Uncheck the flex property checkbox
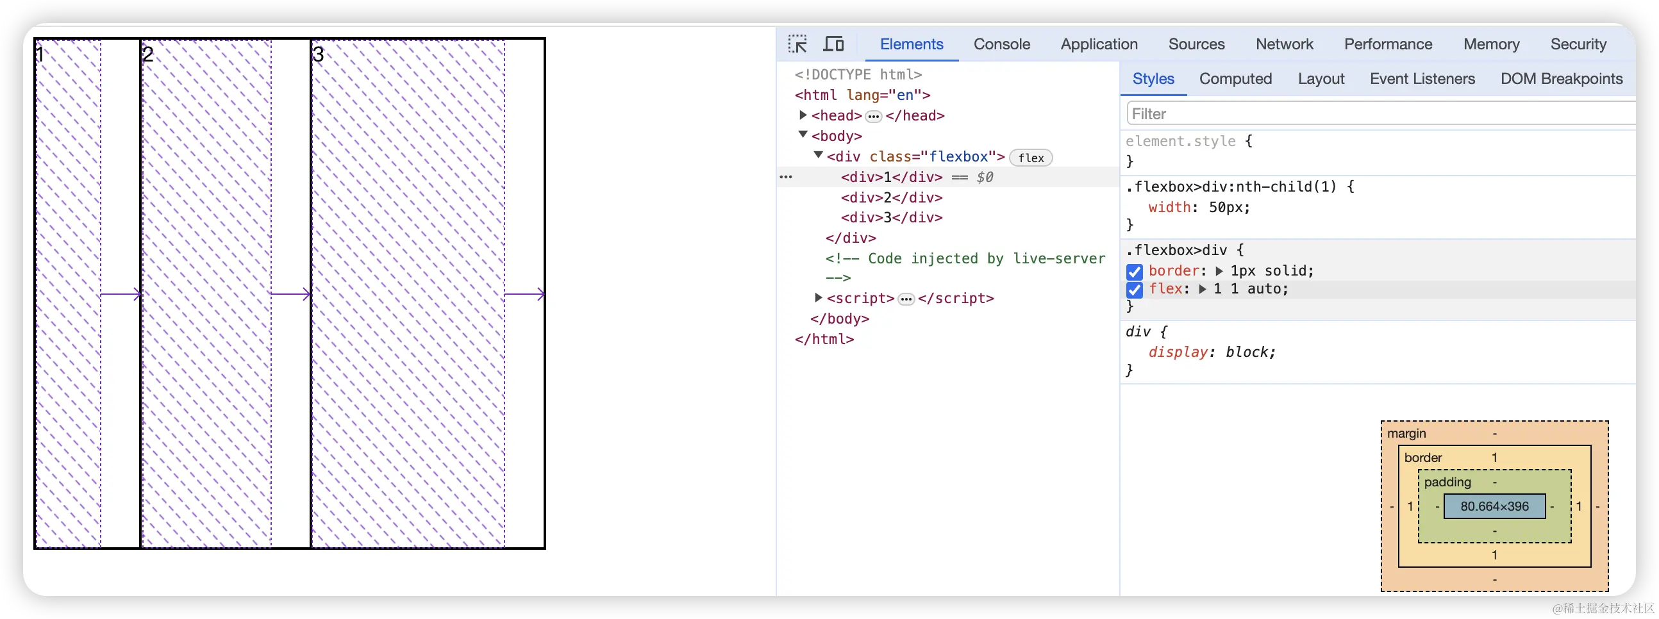 point(1134,290)
